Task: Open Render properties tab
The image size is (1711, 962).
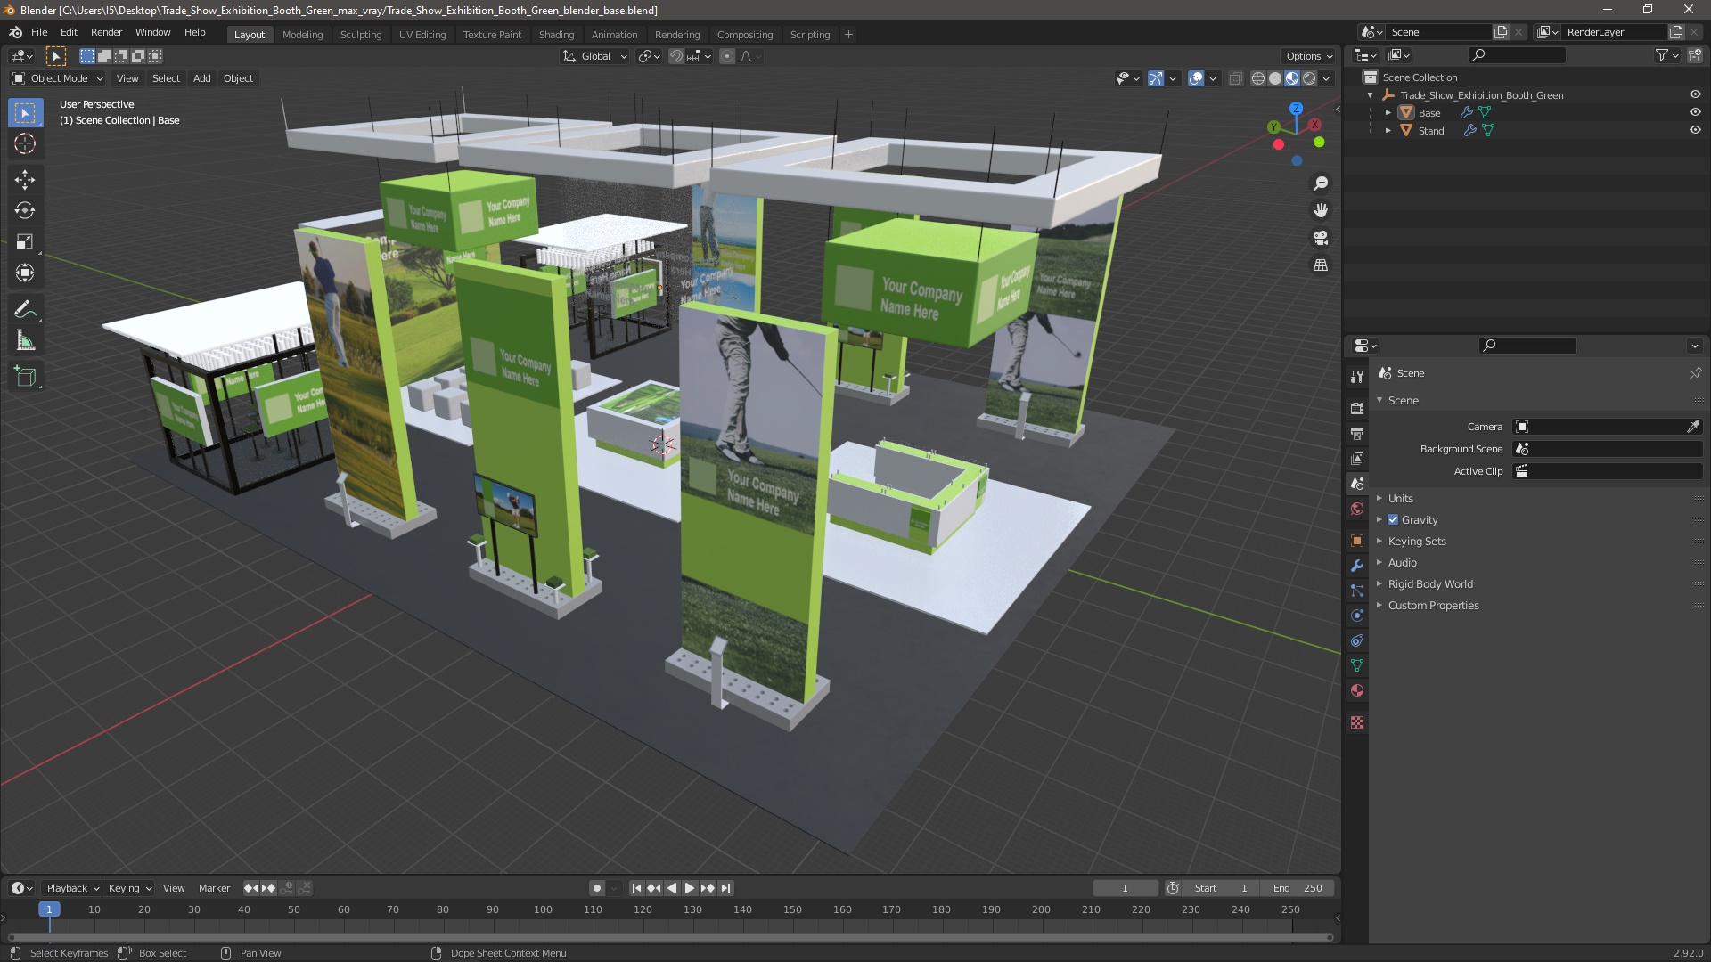Action: [1357, 408]
